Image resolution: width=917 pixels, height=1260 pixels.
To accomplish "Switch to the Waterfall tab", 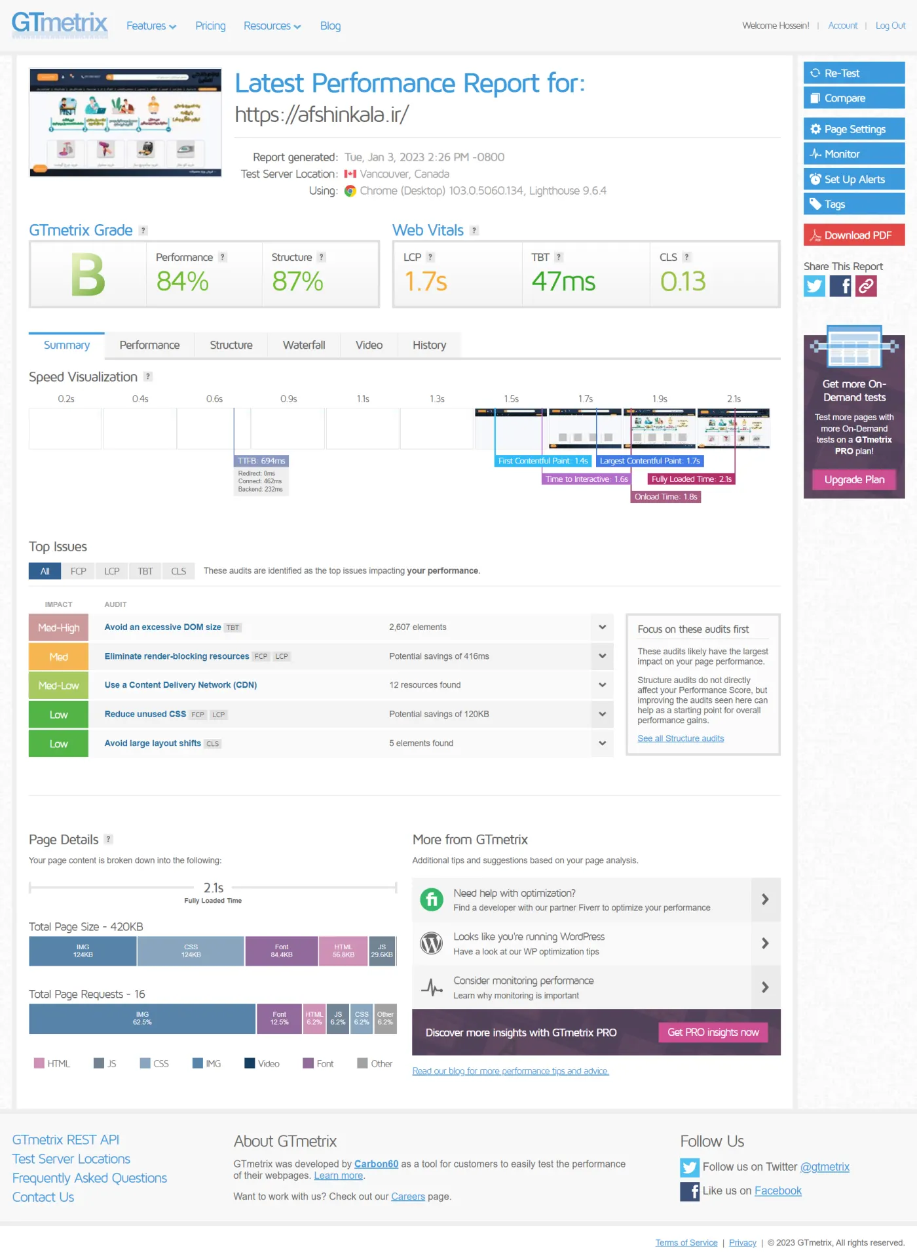I will tap(304, 345).
